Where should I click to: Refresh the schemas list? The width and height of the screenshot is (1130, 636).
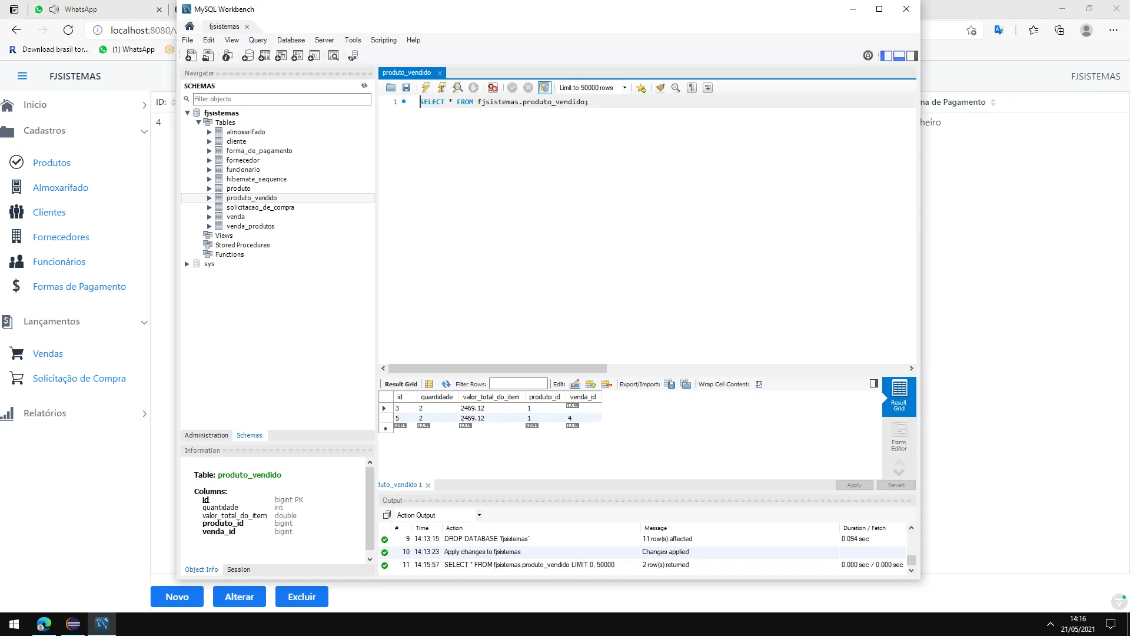pyautogui.click(x=364, y=86)
